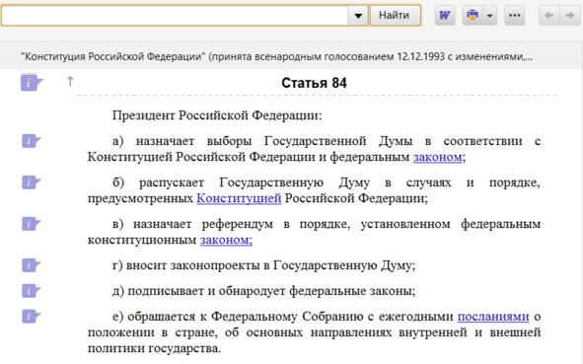The width and height of the screenshot is (583, 364).
Task: Open info icon for paragraph б) распускает
Action: pyautogui.click(x=31, y=182)
